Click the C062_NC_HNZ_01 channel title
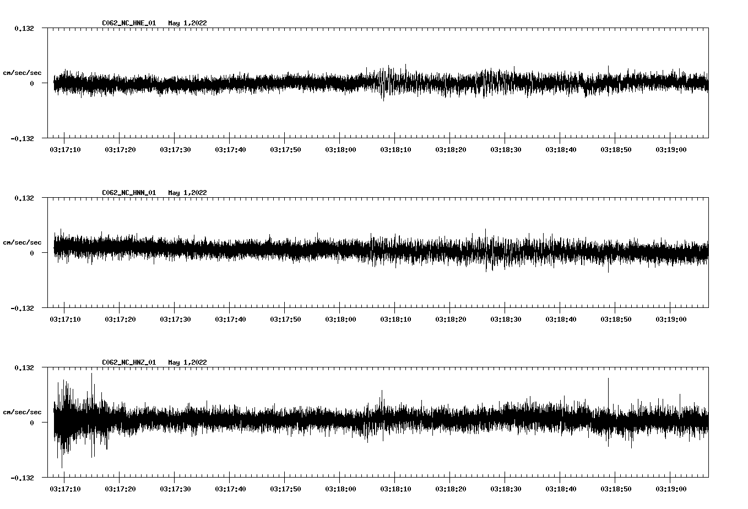This screenshot has height=509, width=748. click(129, 362)
